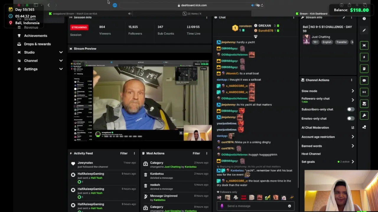Click the Mod Actions Filter button
The height and width of the screenshot is (212, 378).
click(x=196, y=153)
